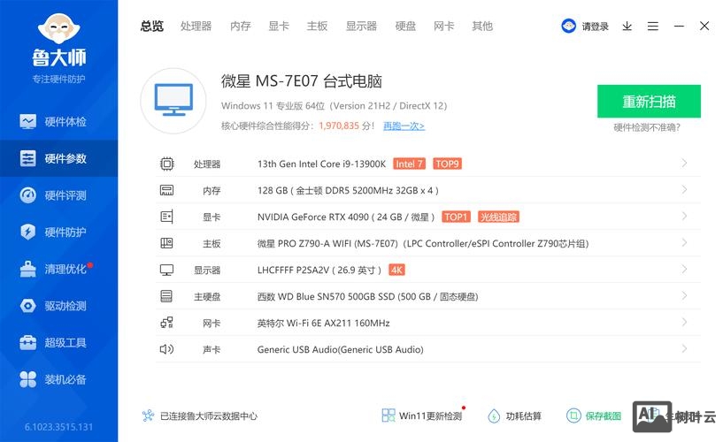723x442 pixels.
Task: Click the cloud data center connection icon
Action: (x=148, y=415)
